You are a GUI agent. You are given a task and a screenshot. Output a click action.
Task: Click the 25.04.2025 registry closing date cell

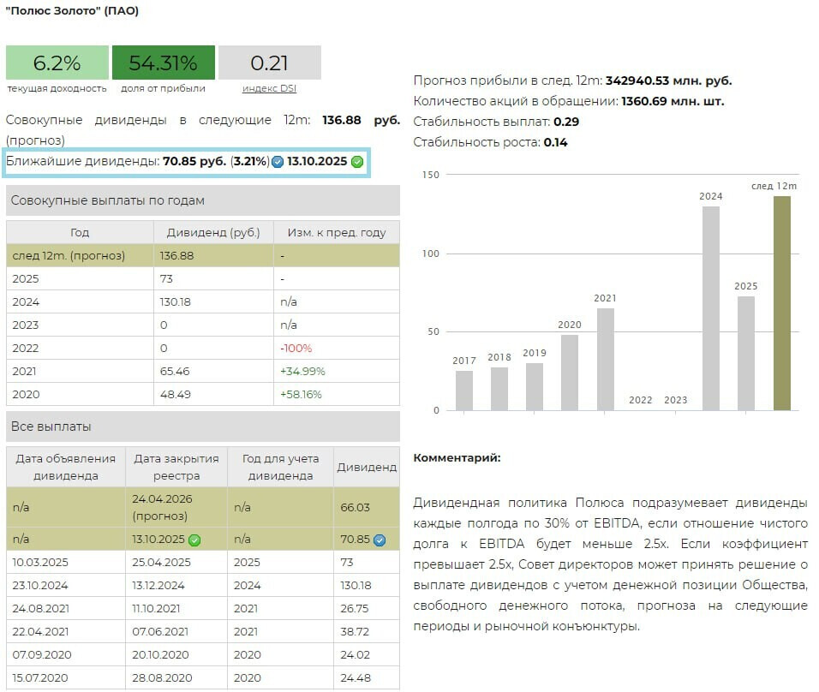click(x=176, y=563)
